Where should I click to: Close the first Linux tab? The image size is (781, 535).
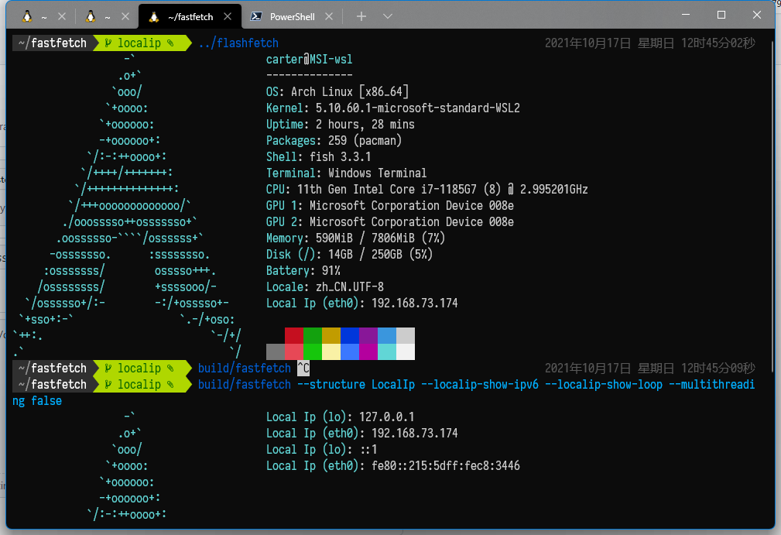(x=62, y=16)
